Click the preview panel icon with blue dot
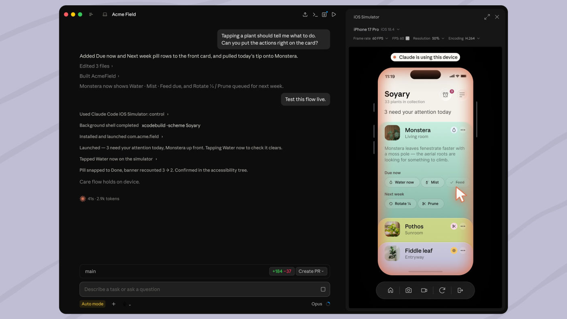This screenshot has width=567, height=319. 324,15
